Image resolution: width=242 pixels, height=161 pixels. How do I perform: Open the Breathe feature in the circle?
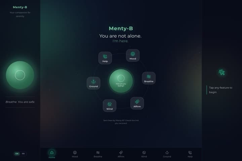tap(149, 78)
